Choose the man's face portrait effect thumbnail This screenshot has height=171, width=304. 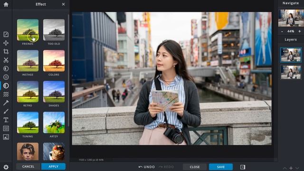[x=28, y=152]
